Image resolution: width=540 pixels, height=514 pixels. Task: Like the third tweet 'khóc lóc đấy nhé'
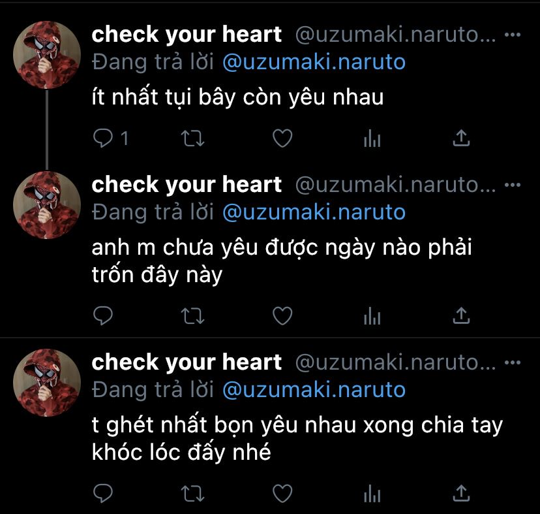click(x=282, y=493)
